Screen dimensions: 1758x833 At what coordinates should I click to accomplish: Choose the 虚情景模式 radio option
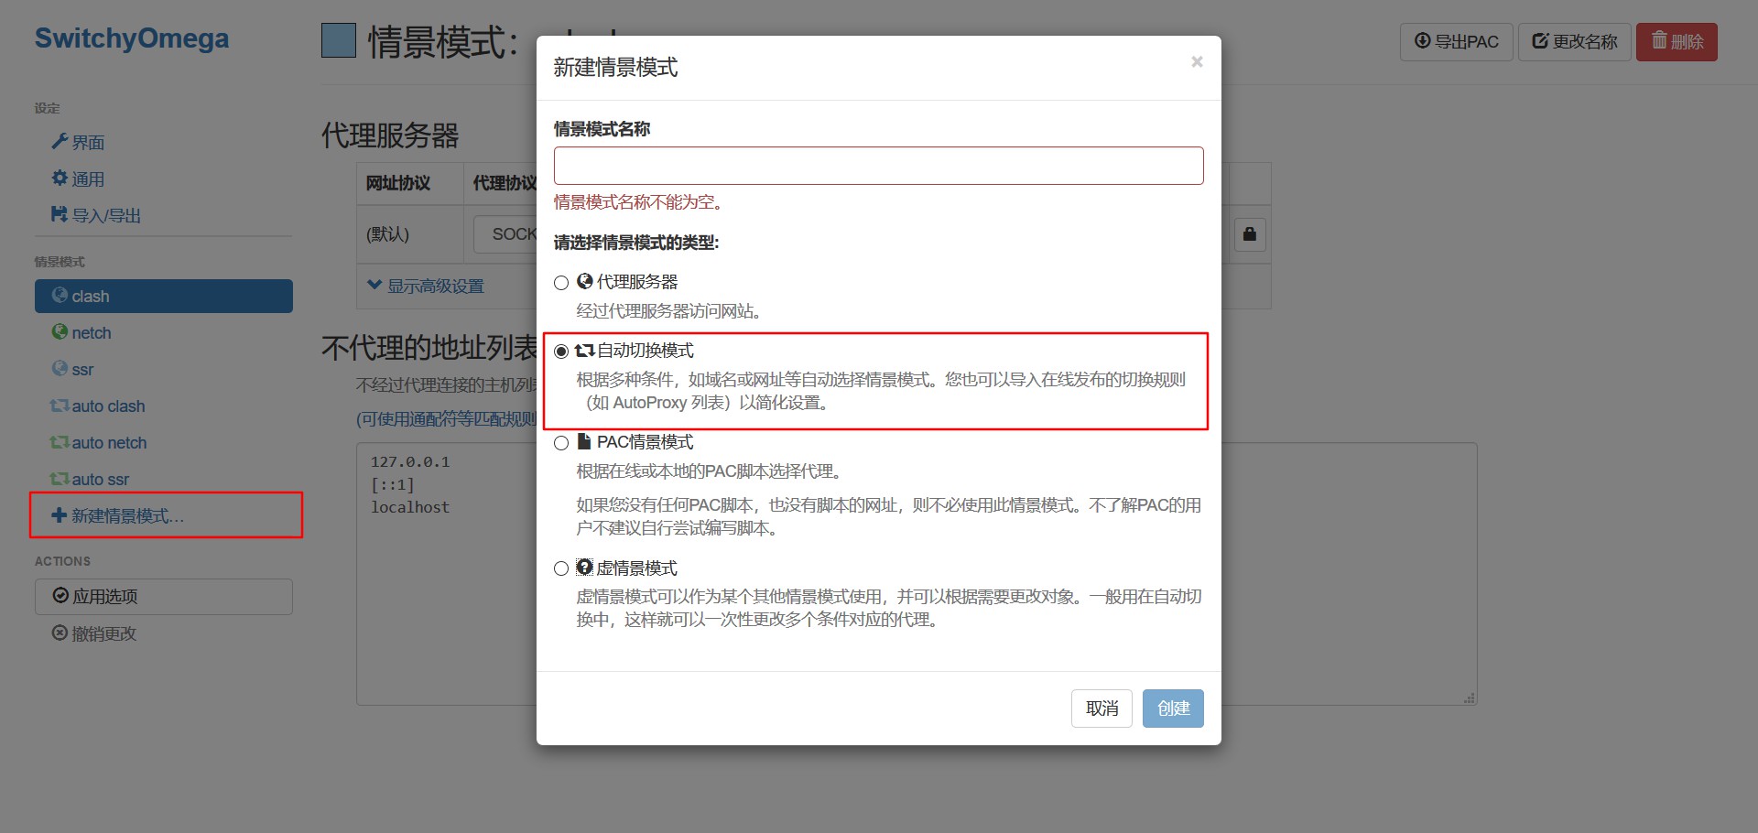click(x=561, y=568)
